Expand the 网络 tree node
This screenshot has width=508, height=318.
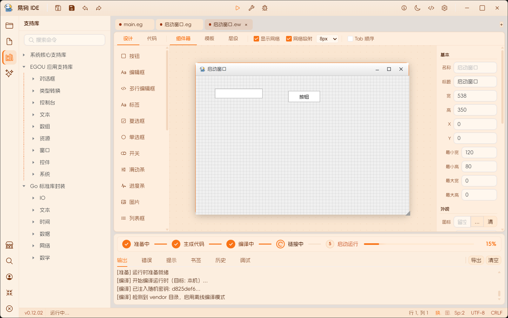[33, 246]
